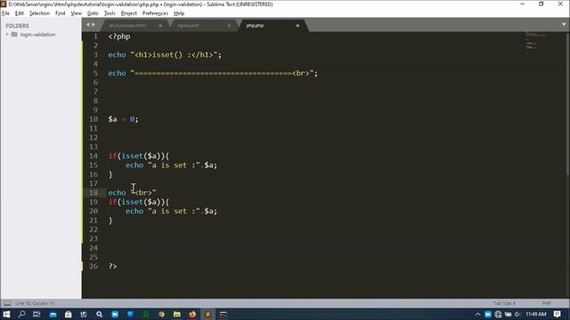Click the echo "a is set" on line 20
The width and height of the screenshot is (570, 320).
tap(171, 212)
